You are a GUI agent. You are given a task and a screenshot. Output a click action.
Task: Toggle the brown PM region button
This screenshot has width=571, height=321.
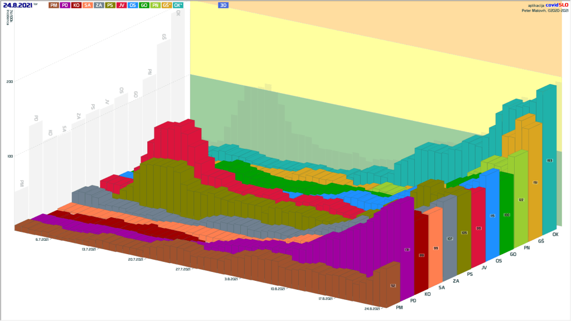(54, 4)
